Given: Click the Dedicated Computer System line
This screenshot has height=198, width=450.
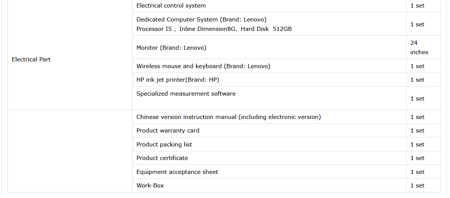Looking at the screenshot, I should coord(201,20).
